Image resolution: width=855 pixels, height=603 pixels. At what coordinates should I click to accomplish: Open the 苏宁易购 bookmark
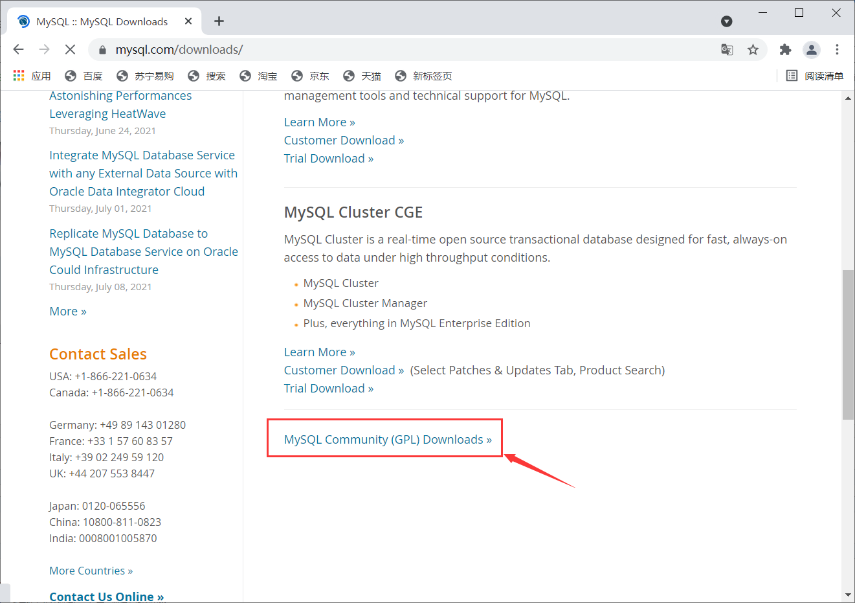[x=145, y=76]
